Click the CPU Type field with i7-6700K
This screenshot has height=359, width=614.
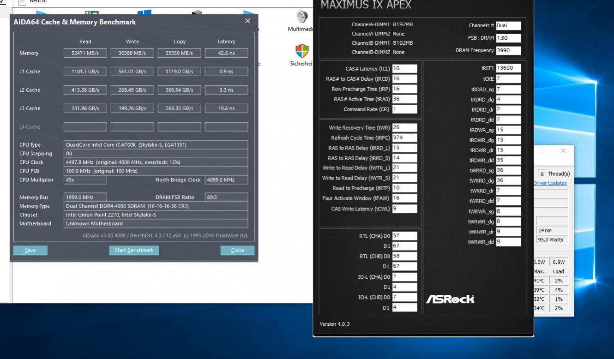point(156,145)
